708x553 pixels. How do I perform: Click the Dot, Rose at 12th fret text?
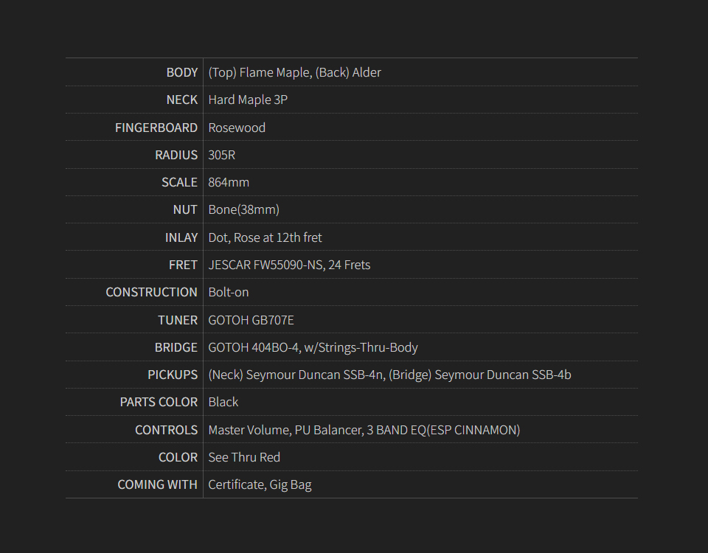pyautogui.click(x=265, y=237)
